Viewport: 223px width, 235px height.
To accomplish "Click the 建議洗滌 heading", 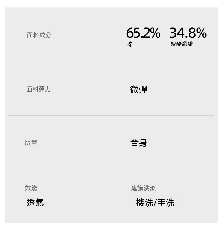I will click(143, 188).
